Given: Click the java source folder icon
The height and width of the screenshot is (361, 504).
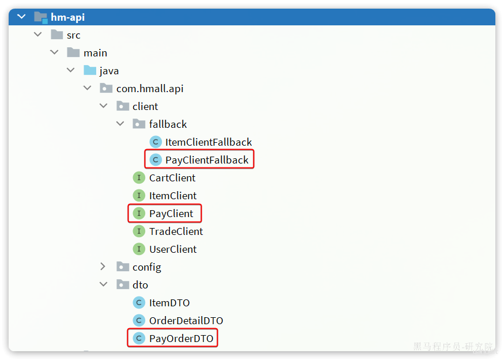Looking at the screenshot, I should point(90,70).
